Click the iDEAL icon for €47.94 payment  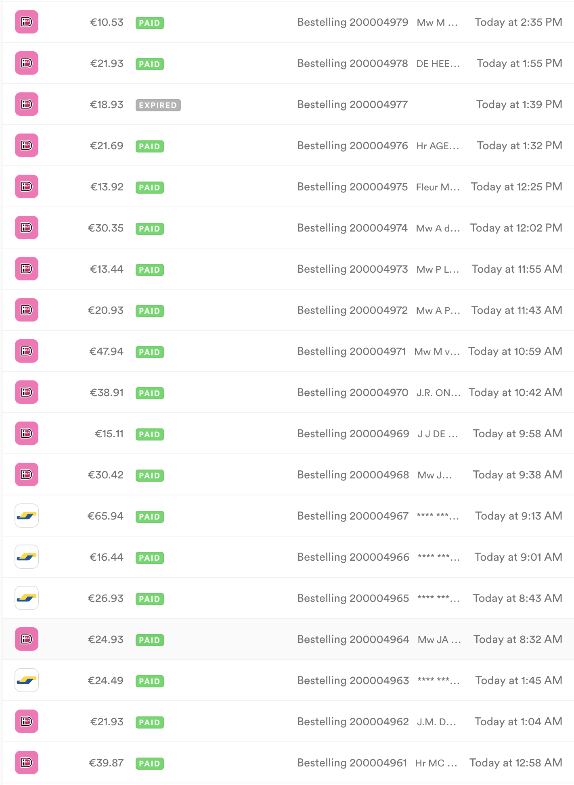coord(27,351)
